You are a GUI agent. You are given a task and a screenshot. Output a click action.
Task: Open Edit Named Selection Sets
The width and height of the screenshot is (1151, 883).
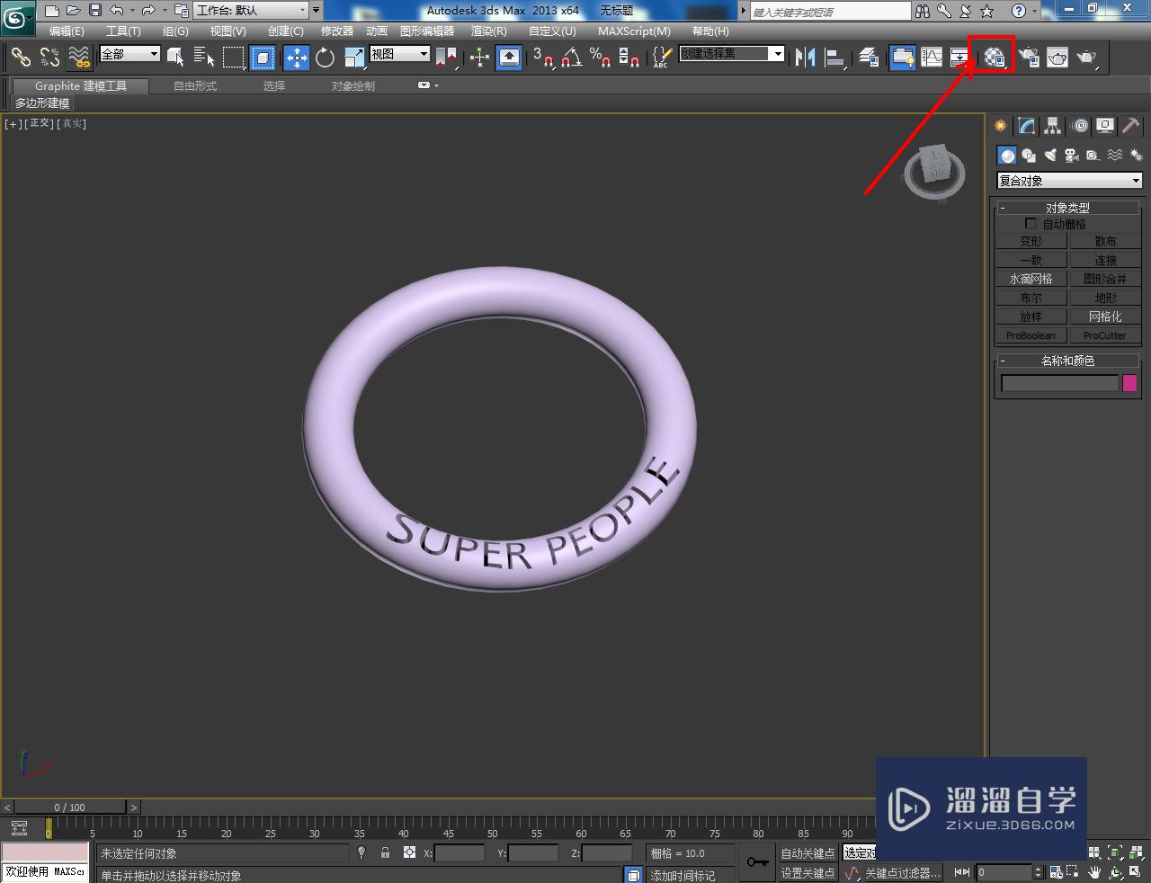coord(662,57)
